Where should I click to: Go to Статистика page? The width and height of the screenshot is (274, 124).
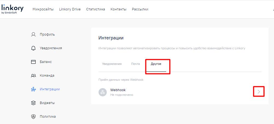pos(96,9)
